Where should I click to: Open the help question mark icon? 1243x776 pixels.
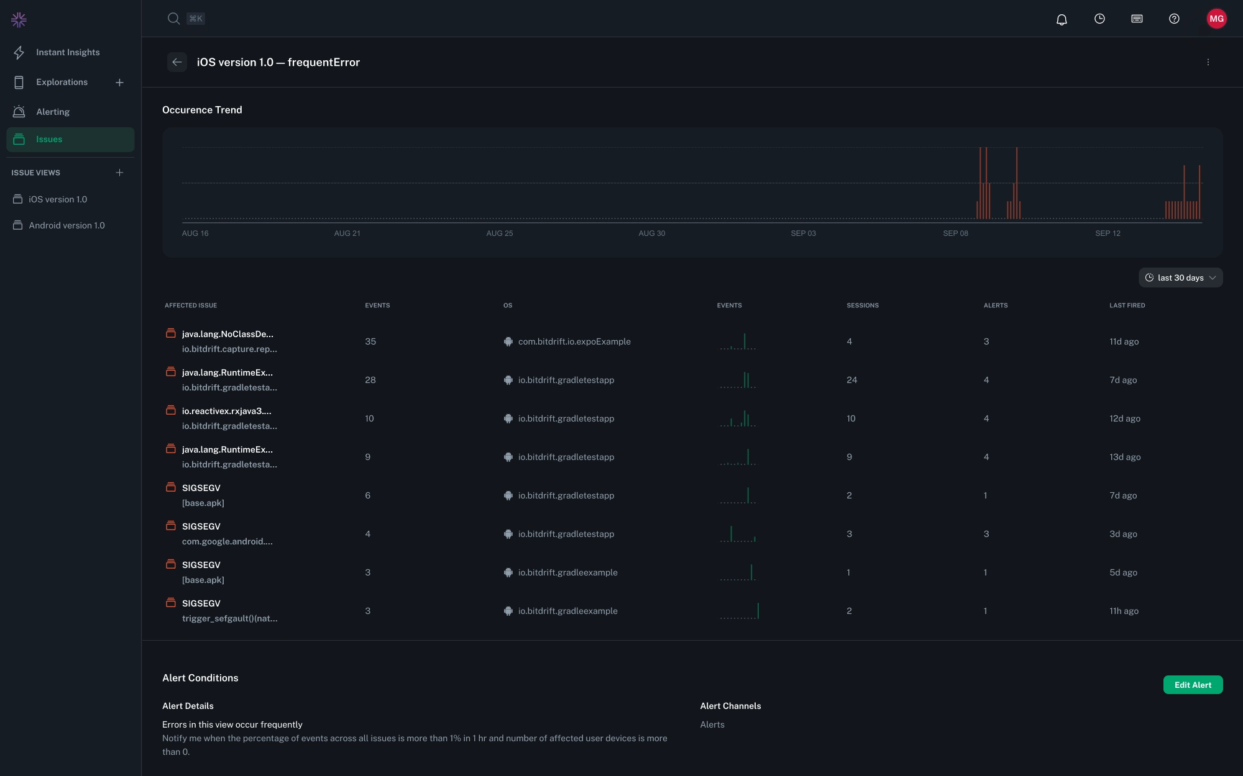pos(1174,19)
